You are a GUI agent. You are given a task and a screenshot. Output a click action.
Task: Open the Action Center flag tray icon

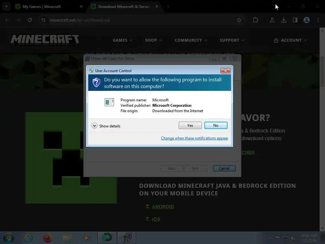(x=277, y=238)
